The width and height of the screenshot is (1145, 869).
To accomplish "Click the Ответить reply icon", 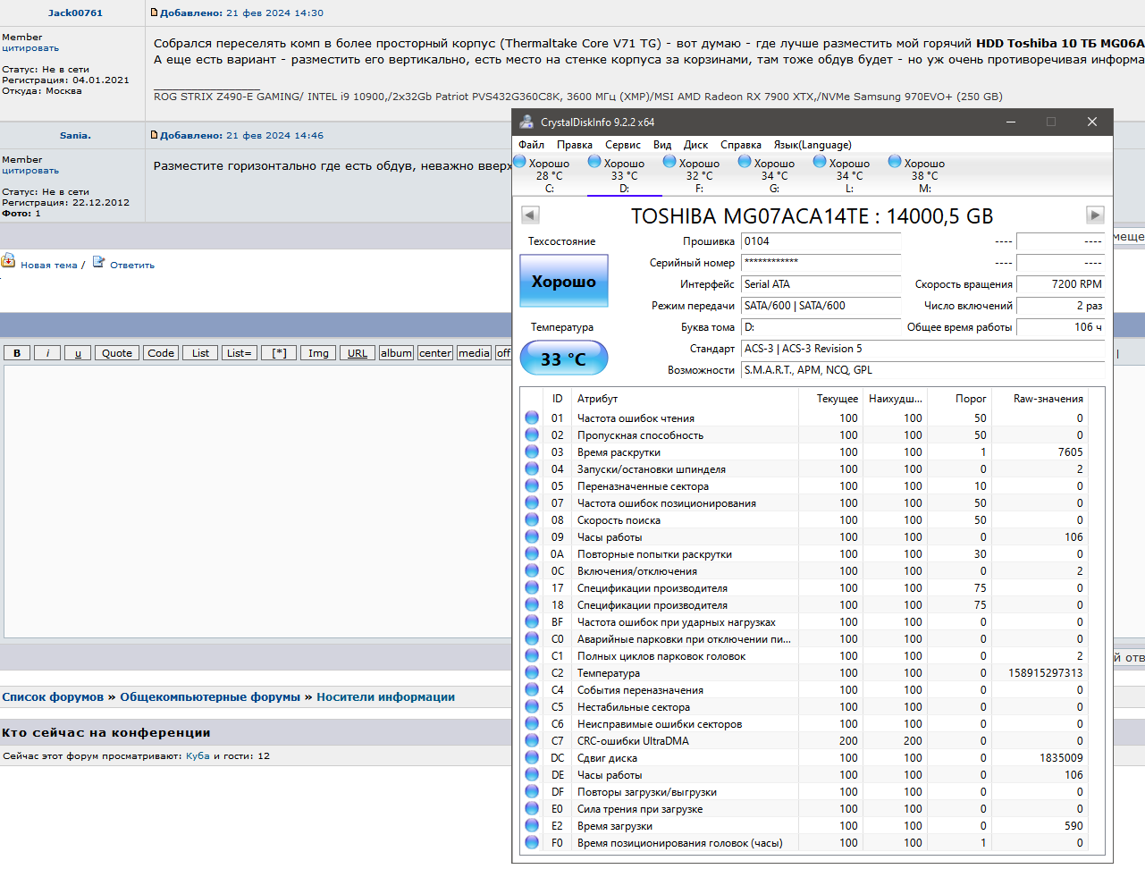I will (x=98, y=262).
